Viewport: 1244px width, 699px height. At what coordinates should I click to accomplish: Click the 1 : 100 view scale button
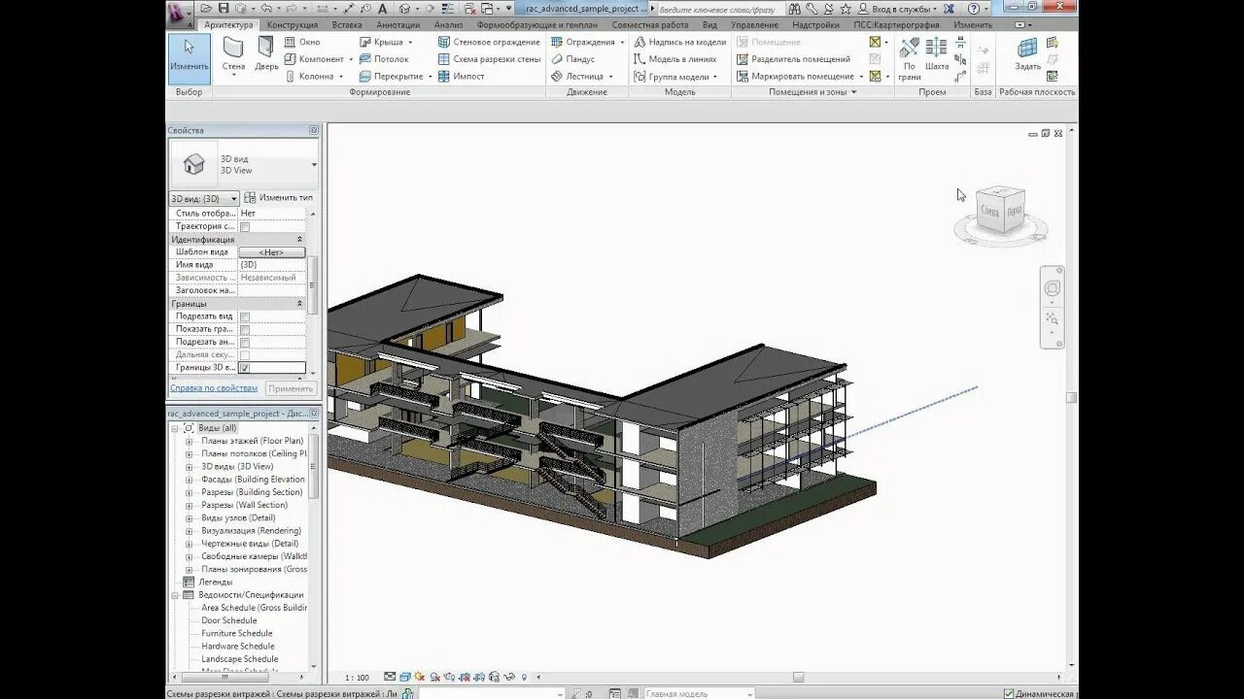tap(357, 678)
